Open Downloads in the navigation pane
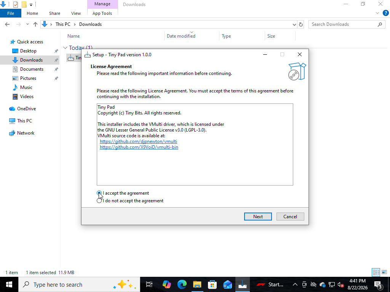The width and height of the screenshot is (390, 292). [x=31, y=60]
